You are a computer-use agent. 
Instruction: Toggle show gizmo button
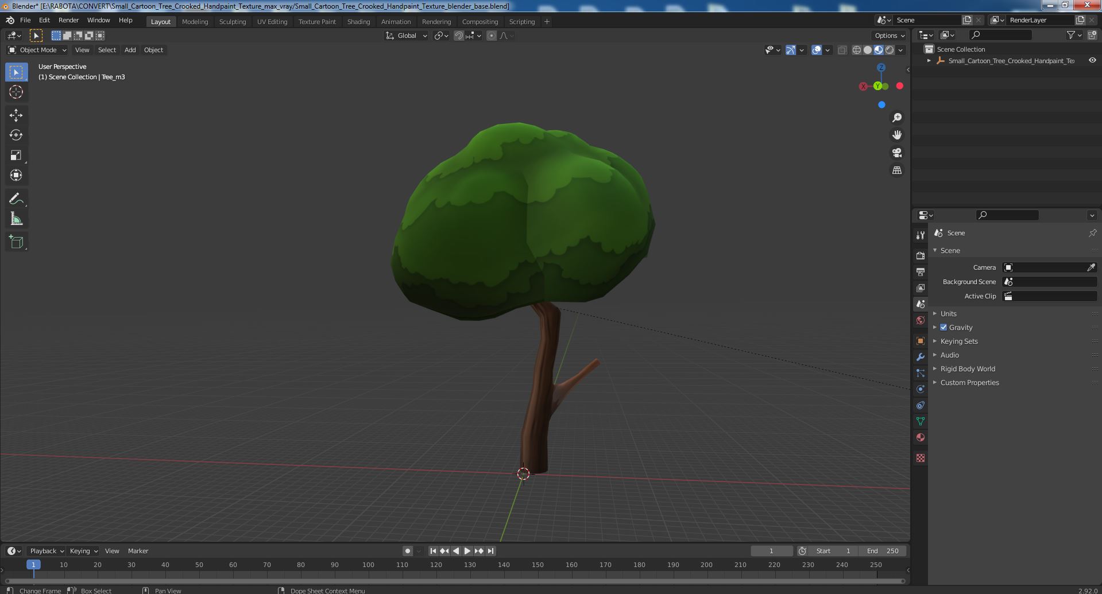(791, 50)
